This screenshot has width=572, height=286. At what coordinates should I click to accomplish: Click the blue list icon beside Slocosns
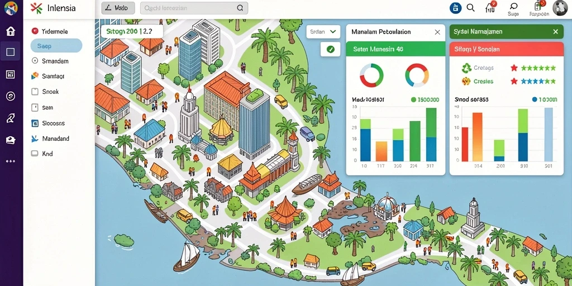point(35,123)
